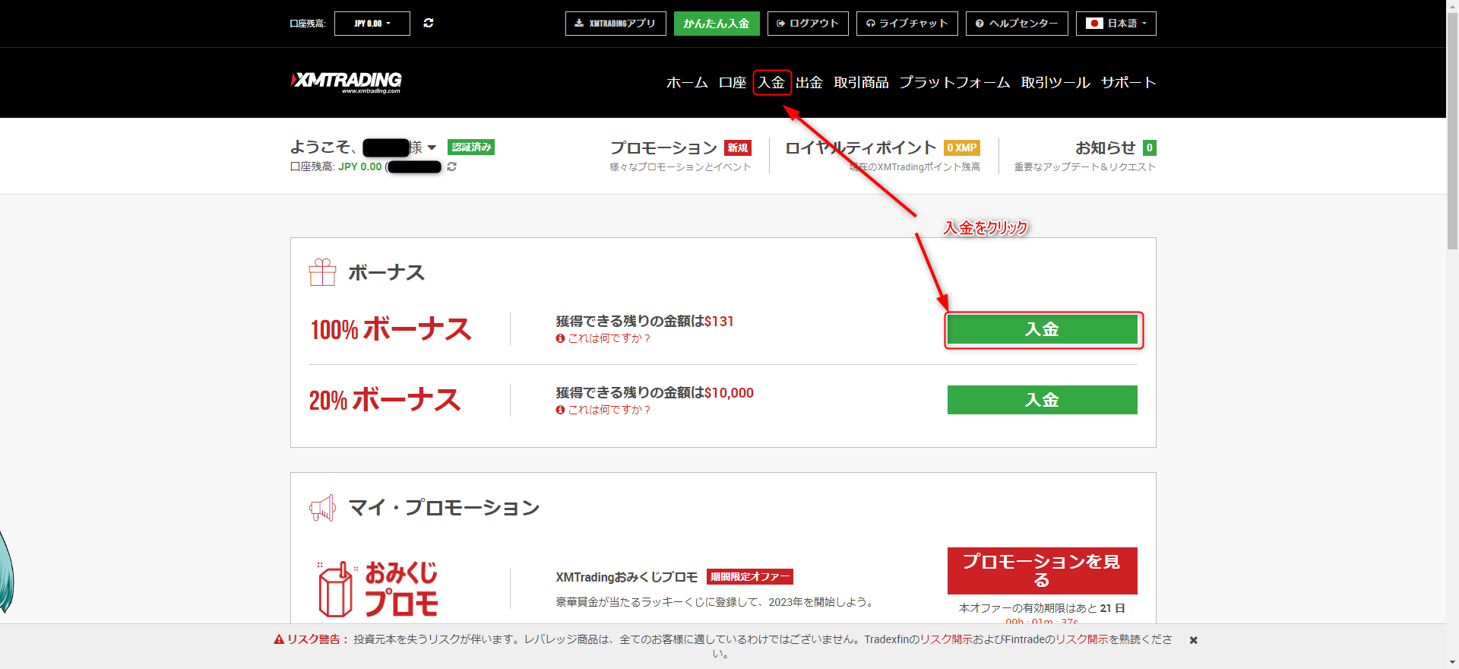Image resolution: width=1459 pixels, height=669 pixels.
Task: Click refresh icon beside account balance JPY 0.00
Action: [x=452, y=166]
